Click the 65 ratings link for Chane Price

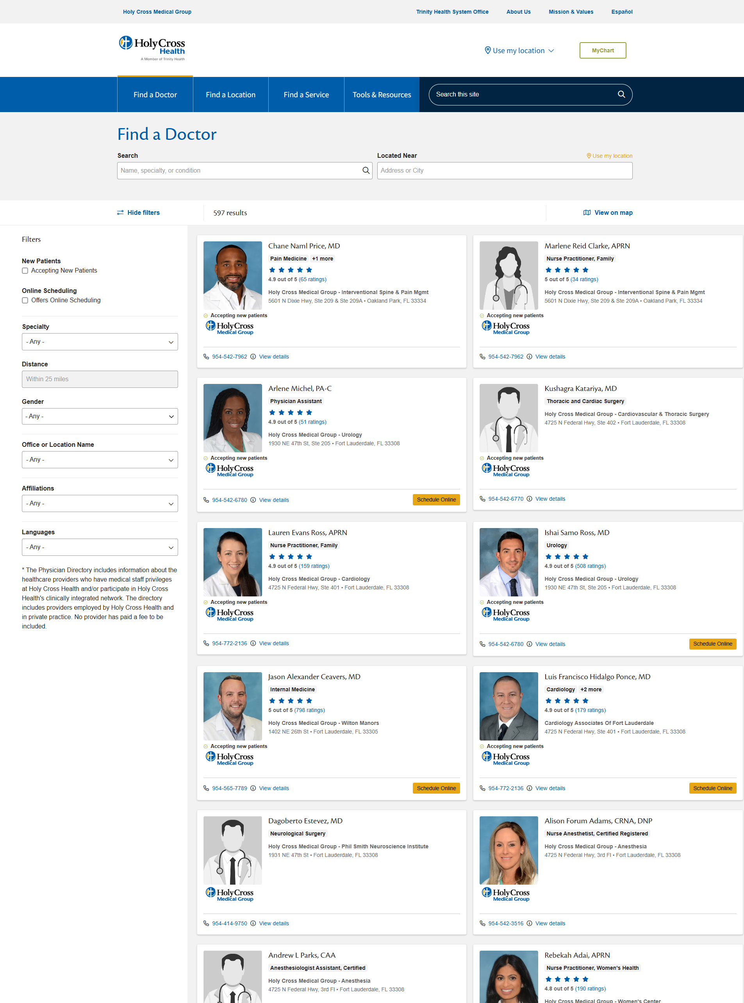click(312, 279)
